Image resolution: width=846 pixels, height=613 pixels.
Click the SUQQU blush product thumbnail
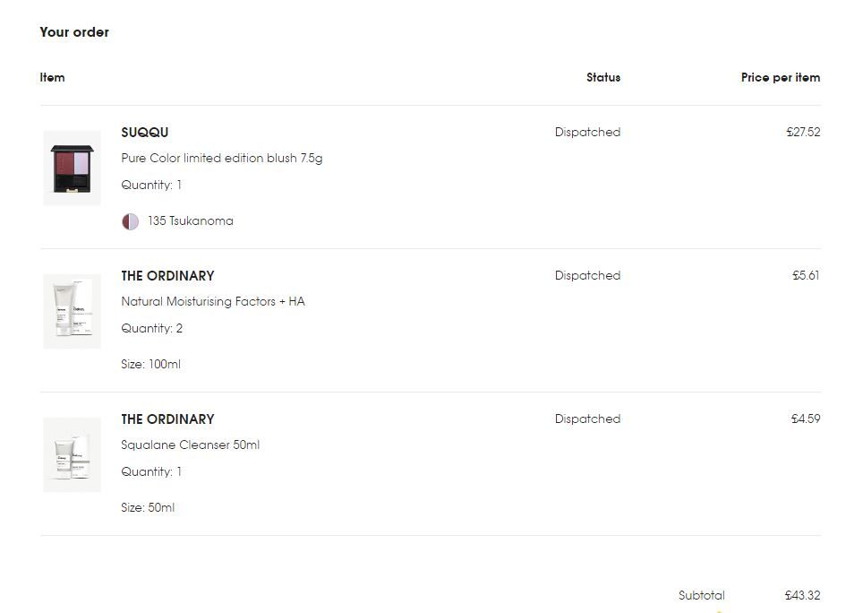click(x=72, y=168)
